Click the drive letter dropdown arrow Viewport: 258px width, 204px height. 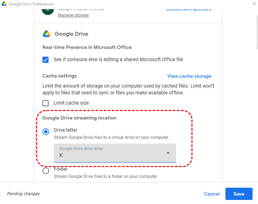168,153
